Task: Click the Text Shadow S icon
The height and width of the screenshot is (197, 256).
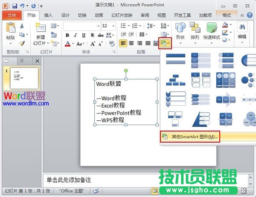Action: [x=92, y=35]
